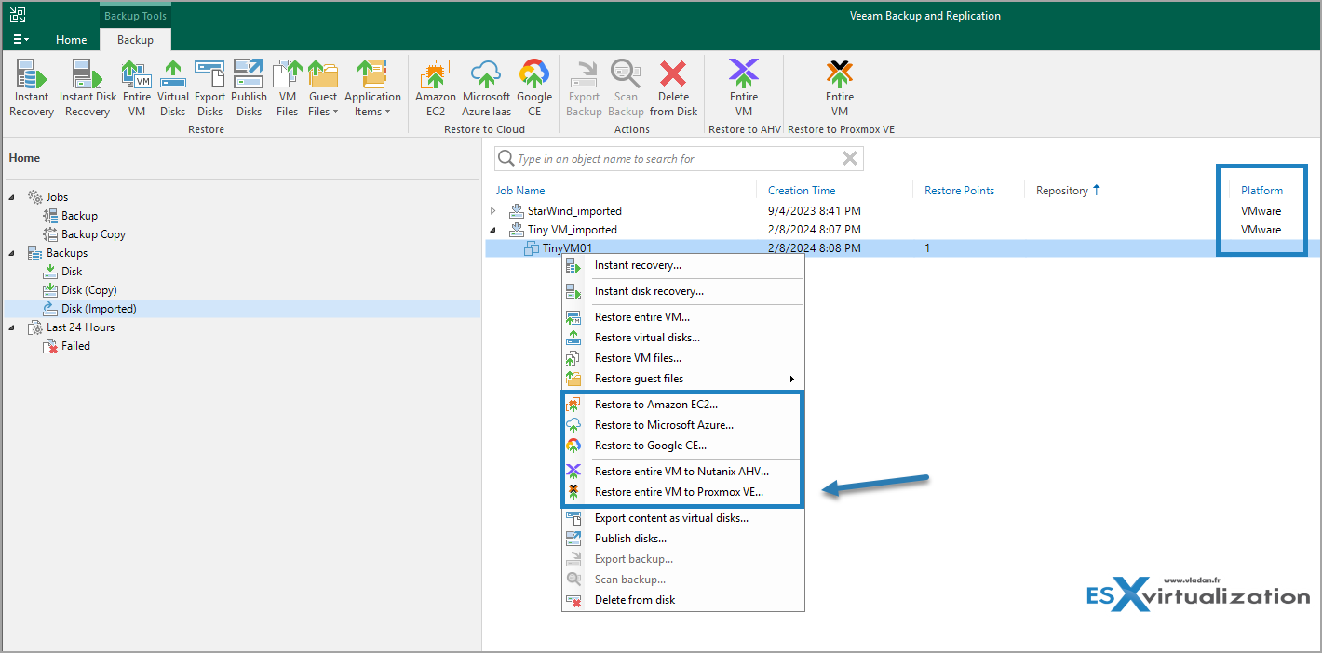Open the main hamburger menu

coord(20,40)
